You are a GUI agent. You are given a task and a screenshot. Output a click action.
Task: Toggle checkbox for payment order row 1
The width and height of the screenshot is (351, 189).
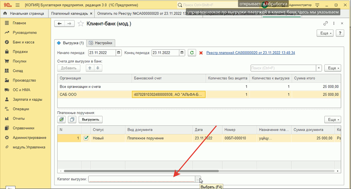(86, 138)
